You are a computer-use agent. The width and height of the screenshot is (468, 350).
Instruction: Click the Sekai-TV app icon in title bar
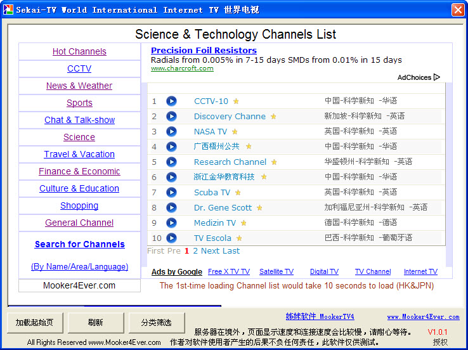[x=8, y=10]
